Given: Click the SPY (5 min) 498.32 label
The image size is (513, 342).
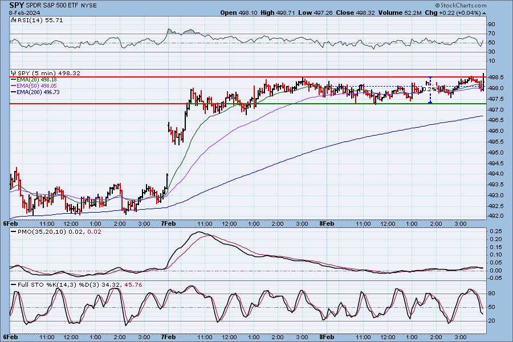Looking at the screenshot, I should pos(49,74).
